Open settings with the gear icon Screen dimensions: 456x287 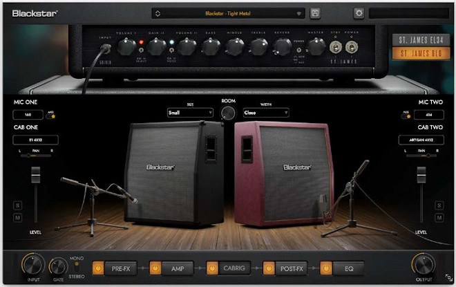pos(359,13)
